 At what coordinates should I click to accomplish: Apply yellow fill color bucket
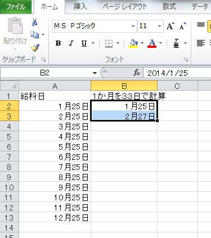133,43
